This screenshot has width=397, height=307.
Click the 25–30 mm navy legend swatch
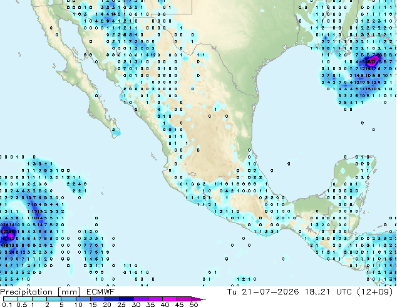pos(126,299)
